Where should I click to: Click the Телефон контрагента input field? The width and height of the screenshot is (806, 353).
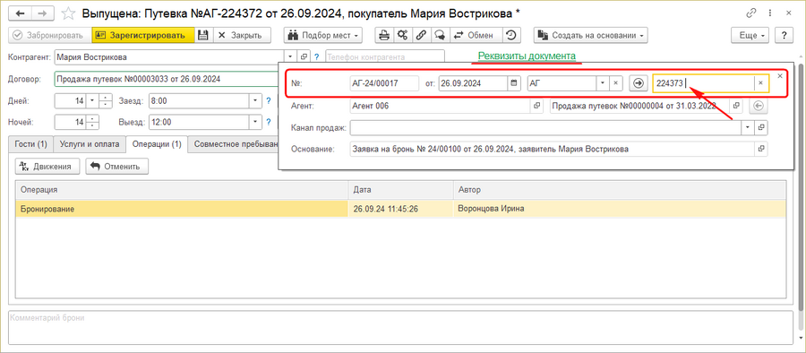pos(384,56)
